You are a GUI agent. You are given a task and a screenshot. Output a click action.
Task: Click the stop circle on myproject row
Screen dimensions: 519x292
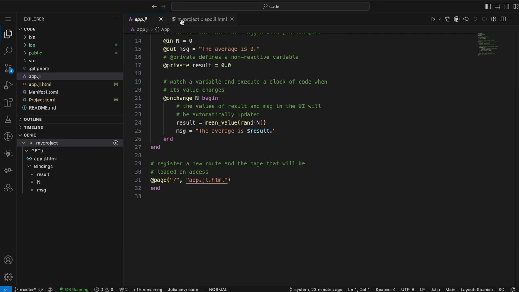[x=116, y=143]
